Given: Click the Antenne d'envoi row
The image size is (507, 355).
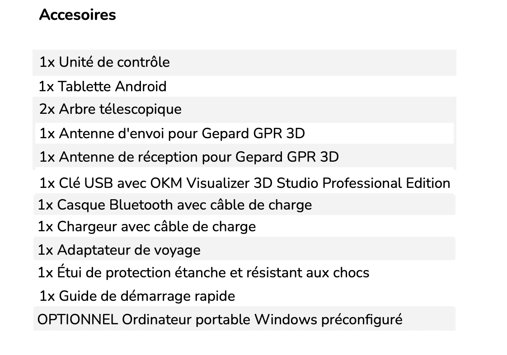Looking at the screenshot, I should [x=244, y=133].
